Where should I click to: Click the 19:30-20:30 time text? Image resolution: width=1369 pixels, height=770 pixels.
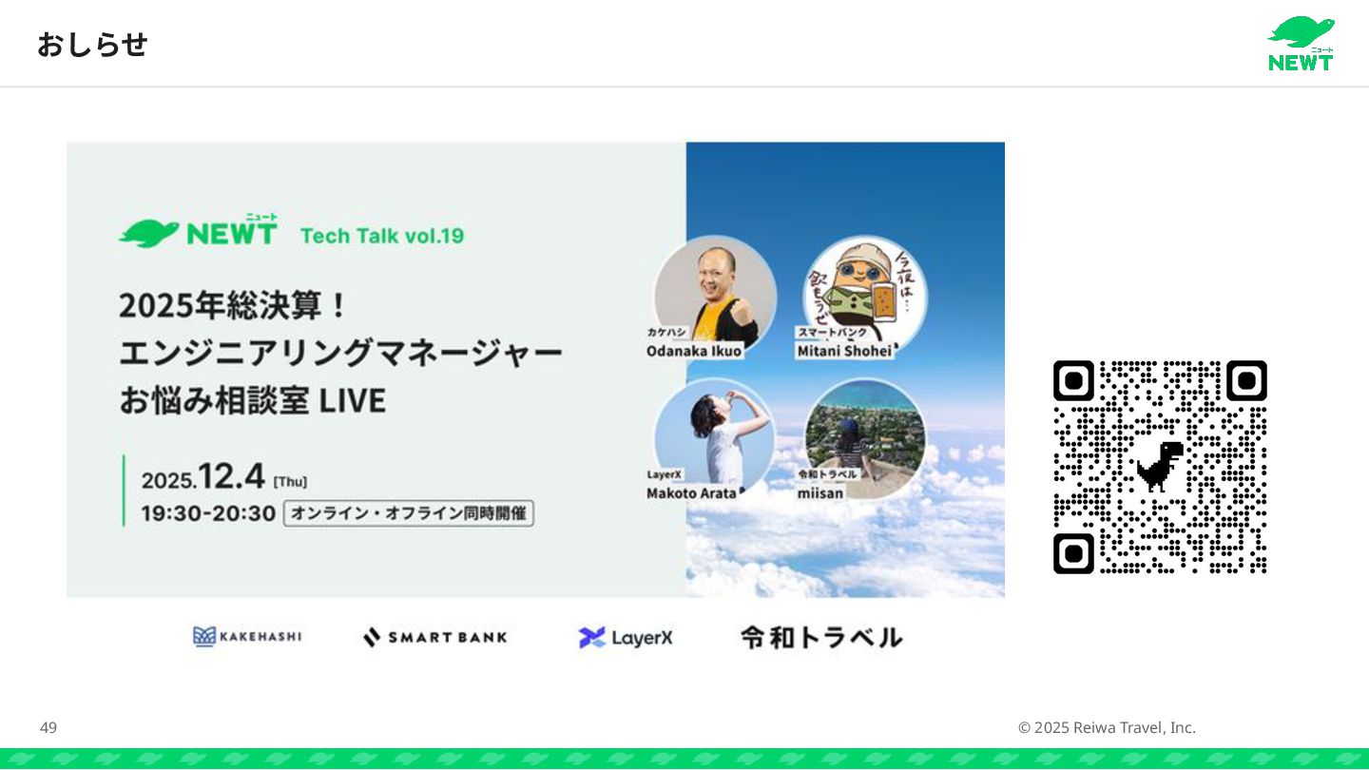[208, 513]
